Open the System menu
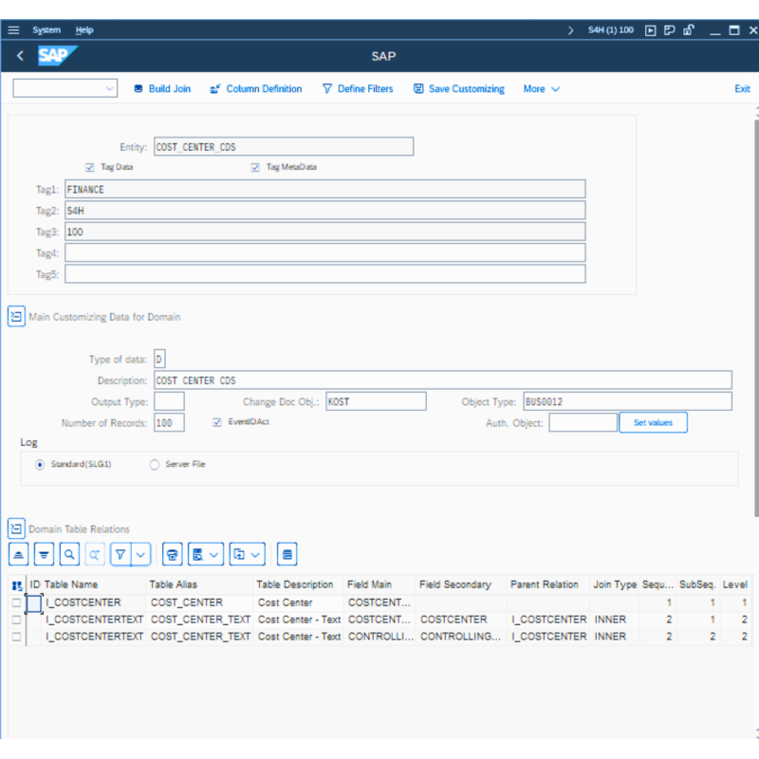Screen dimensions: 759x759 tap(46, 29)
